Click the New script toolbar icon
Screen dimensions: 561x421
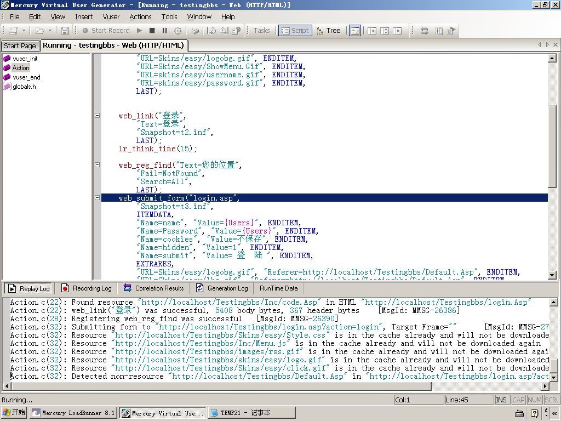(14, 31)
